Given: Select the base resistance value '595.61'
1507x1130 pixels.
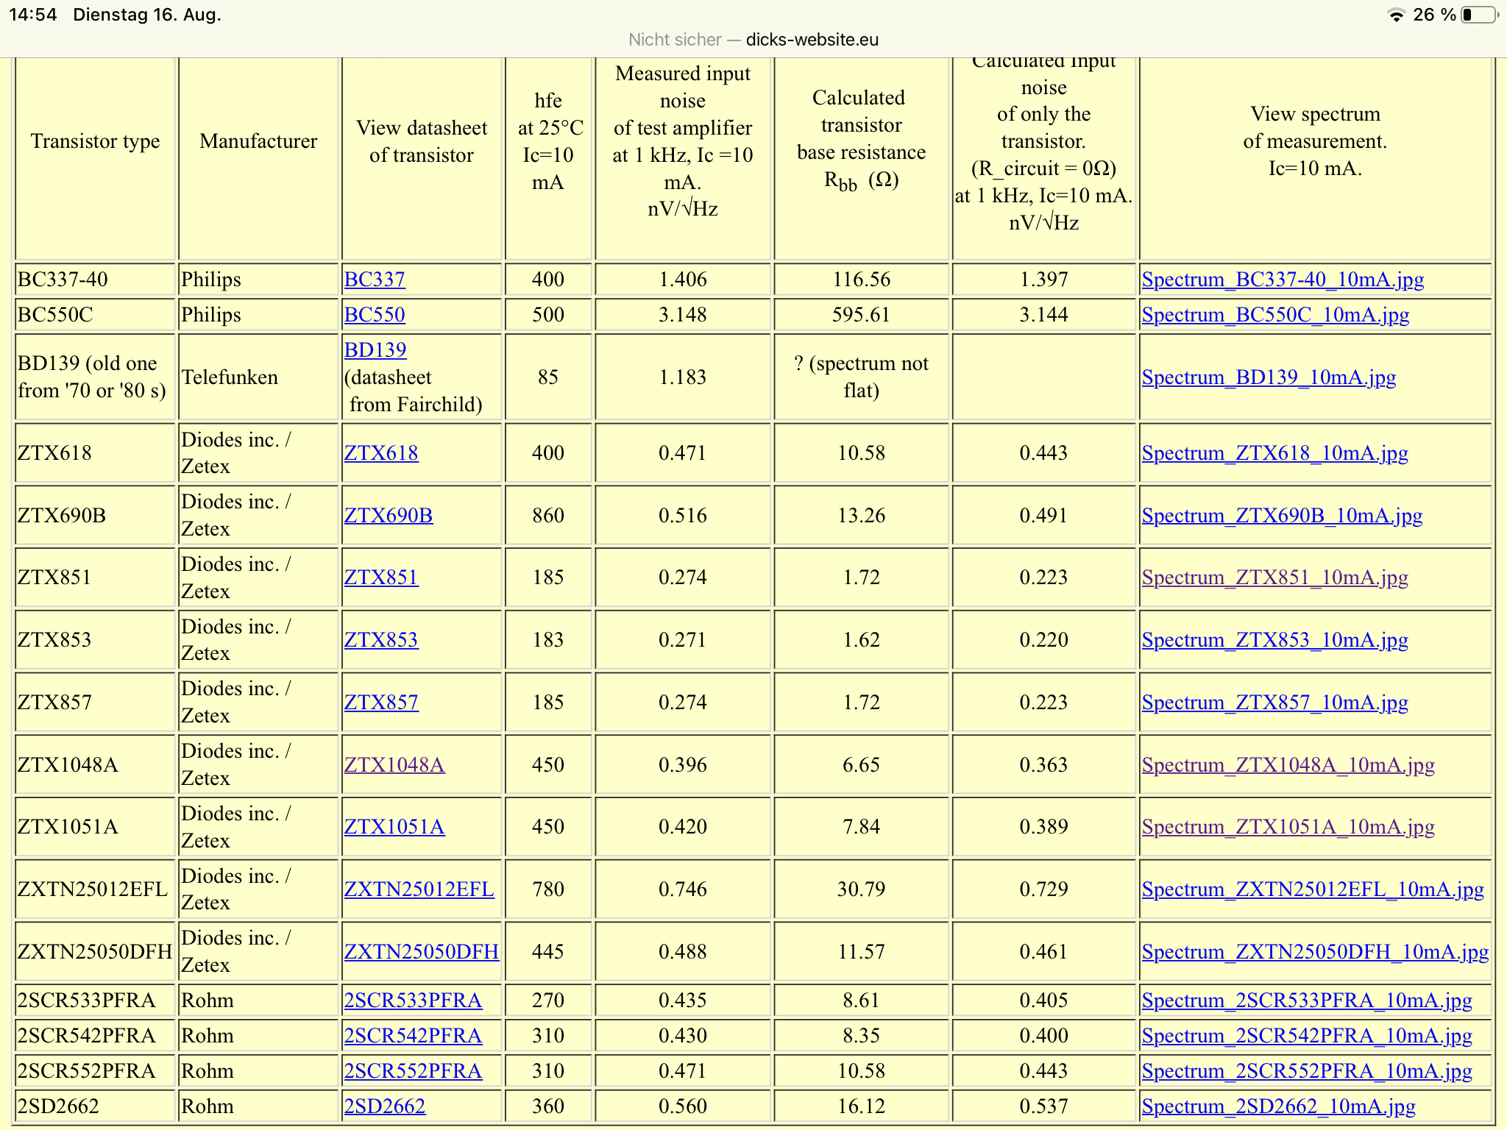Looking at the screenshot, I should point(861,315).
